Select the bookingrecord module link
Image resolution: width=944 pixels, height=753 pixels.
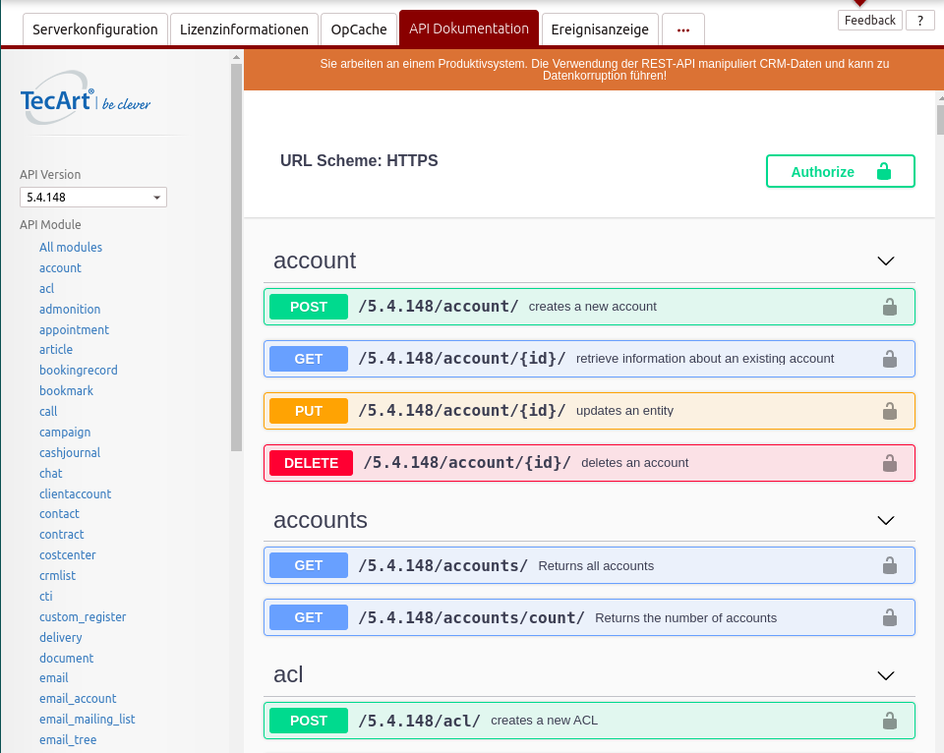79,371
